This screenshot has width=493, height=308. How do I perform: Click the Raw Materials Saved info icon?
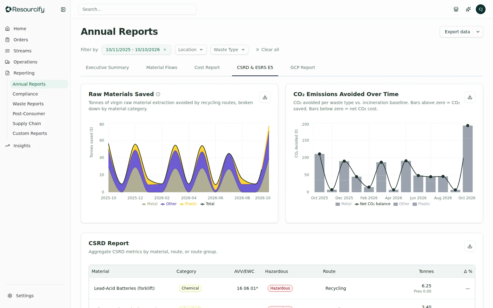(158, 94)
